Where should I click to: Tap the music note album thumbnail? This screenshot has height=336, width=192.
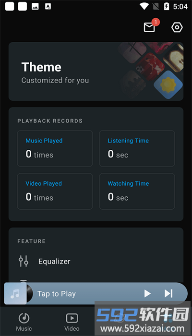[15, 294]
